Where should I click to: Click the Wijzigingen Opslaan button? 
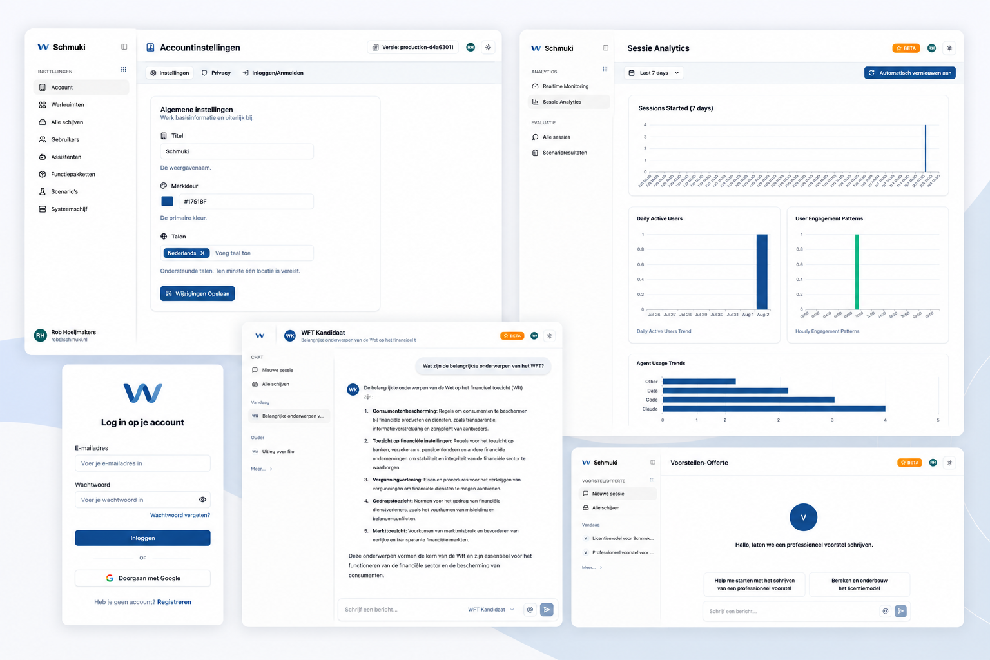[x=197, y=293]
